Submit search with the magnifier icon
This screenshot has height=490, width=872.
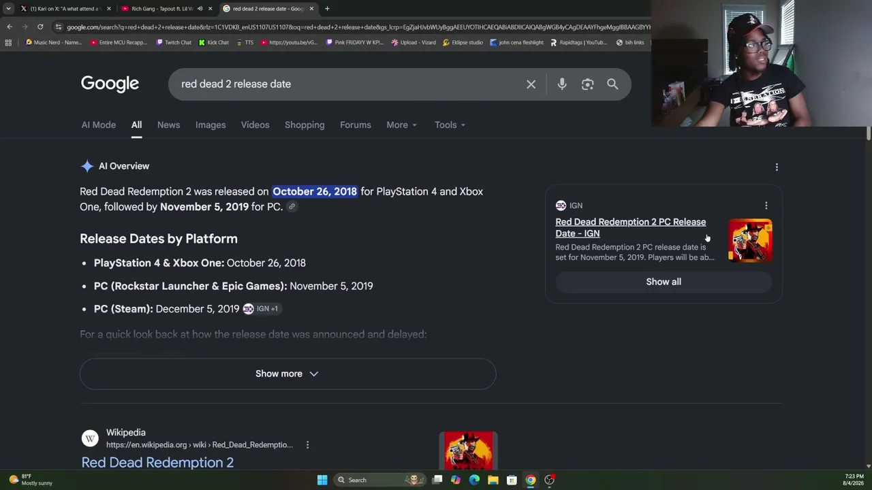click(x=612, y=84)
